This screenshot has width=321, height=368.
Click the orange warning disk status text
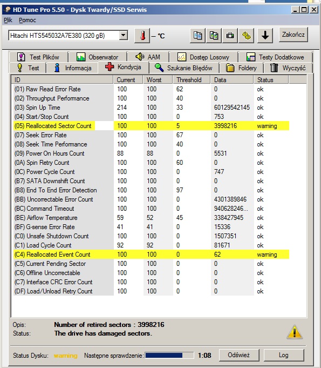click(65, 356)
